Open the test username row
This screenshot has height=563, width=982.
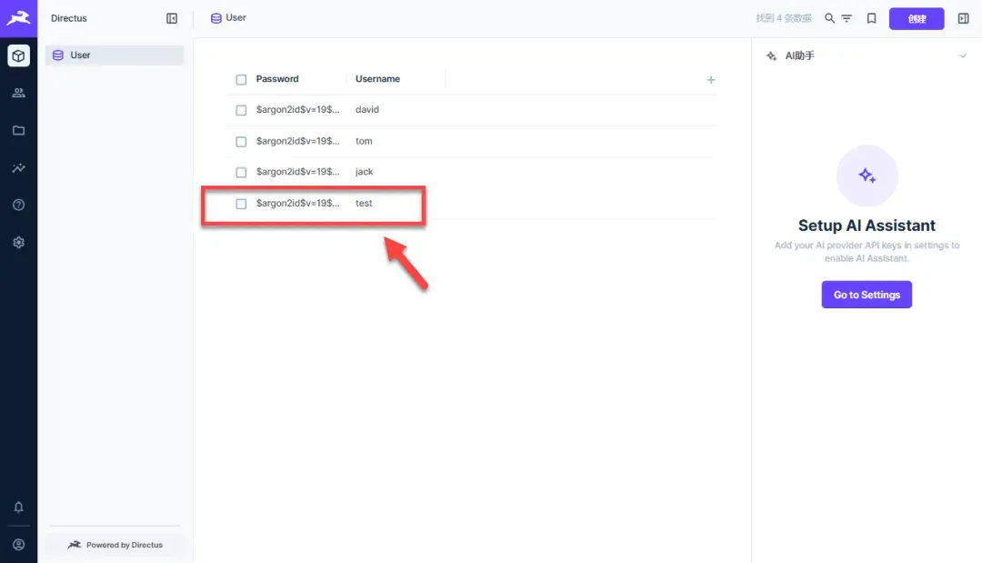(364, 203)
